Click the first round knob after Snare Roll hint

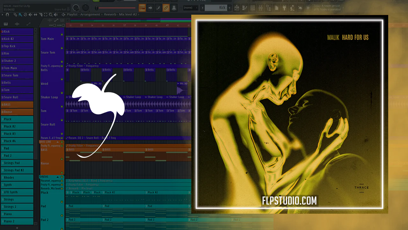[76, 7]
